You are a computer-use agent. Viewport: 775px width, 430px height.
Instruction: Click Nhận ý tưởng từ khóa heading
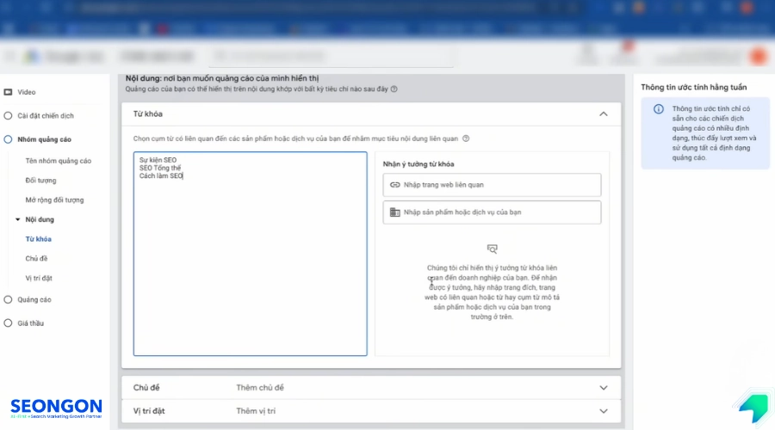point(418,164)
